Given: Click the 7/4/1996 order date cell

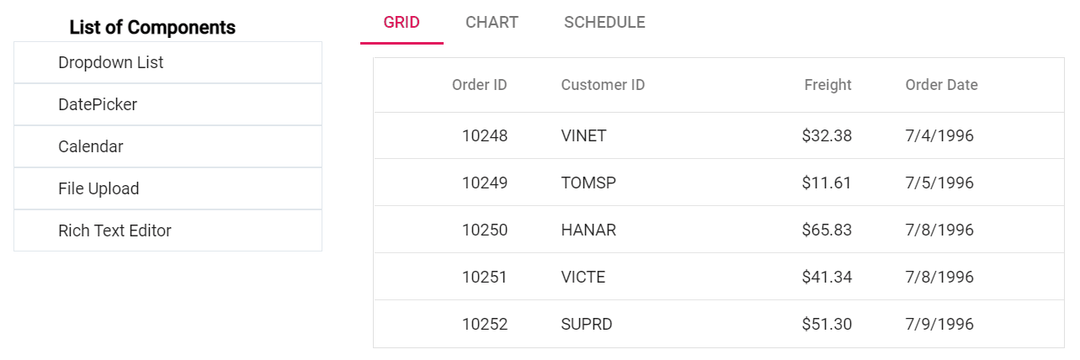Looking at the screenshot, I should click(x=939, y=136).
